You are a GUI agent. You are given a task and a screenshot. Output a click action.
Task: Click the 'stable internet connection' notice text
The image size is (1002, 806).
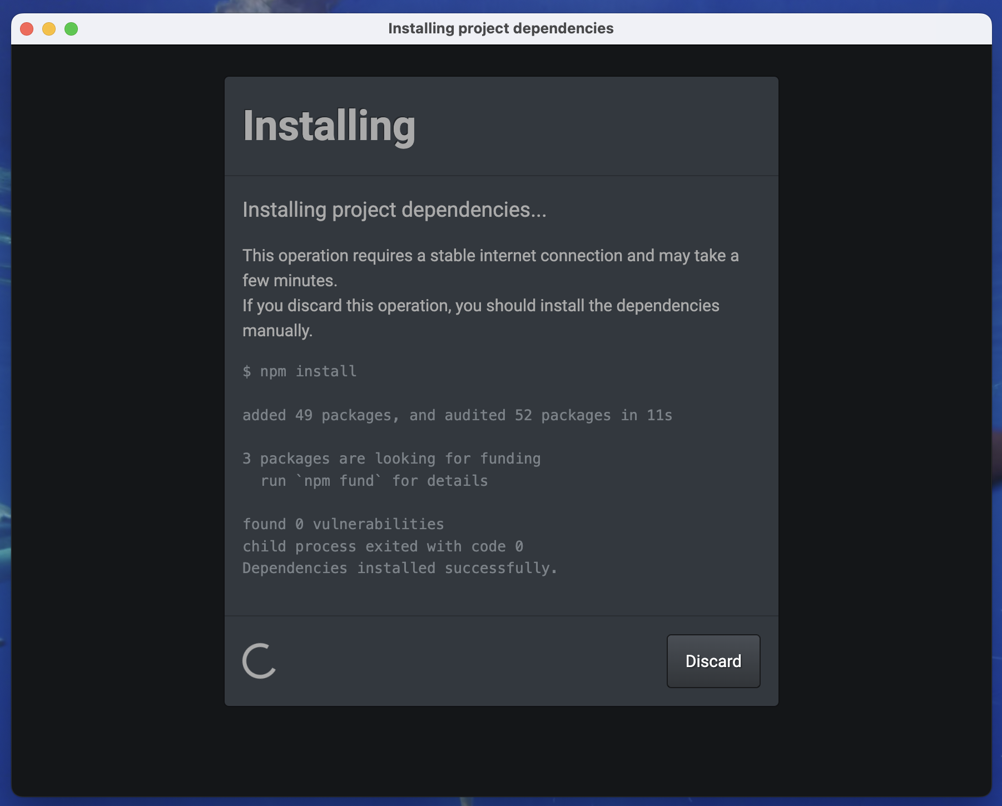490,268
